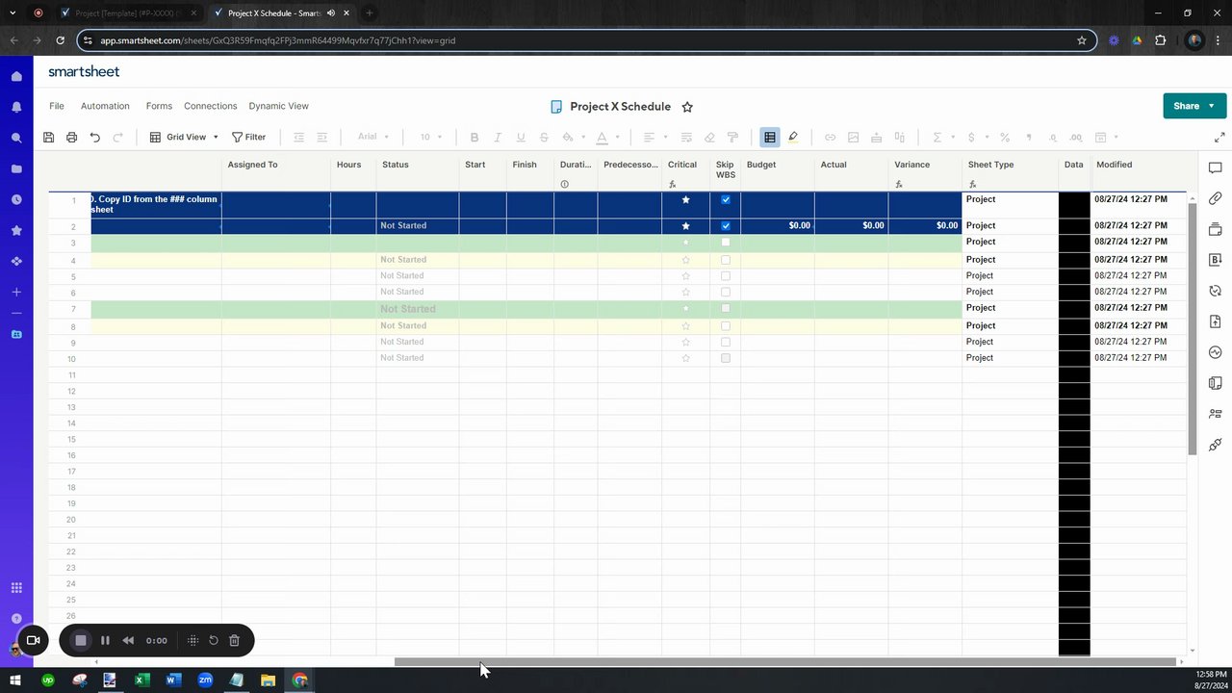The width and height of the screenshot is (1232, 693).
Task: Open the date format dropdown
Action: tap(1106, 138)
